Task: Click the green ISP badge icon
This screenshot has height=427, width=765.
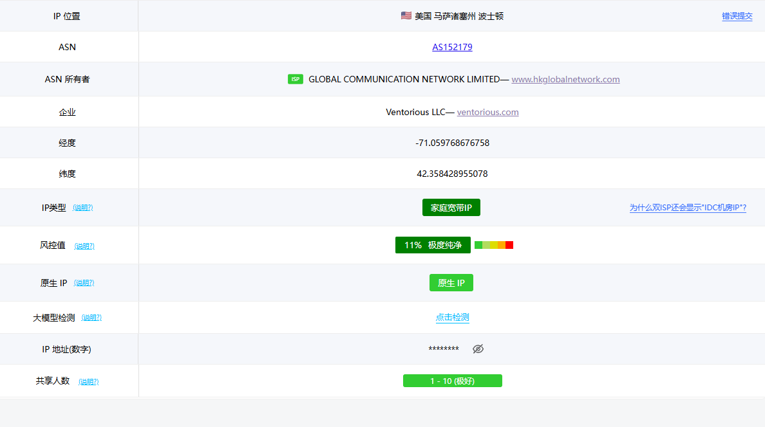Action: (x=296, y=79)
